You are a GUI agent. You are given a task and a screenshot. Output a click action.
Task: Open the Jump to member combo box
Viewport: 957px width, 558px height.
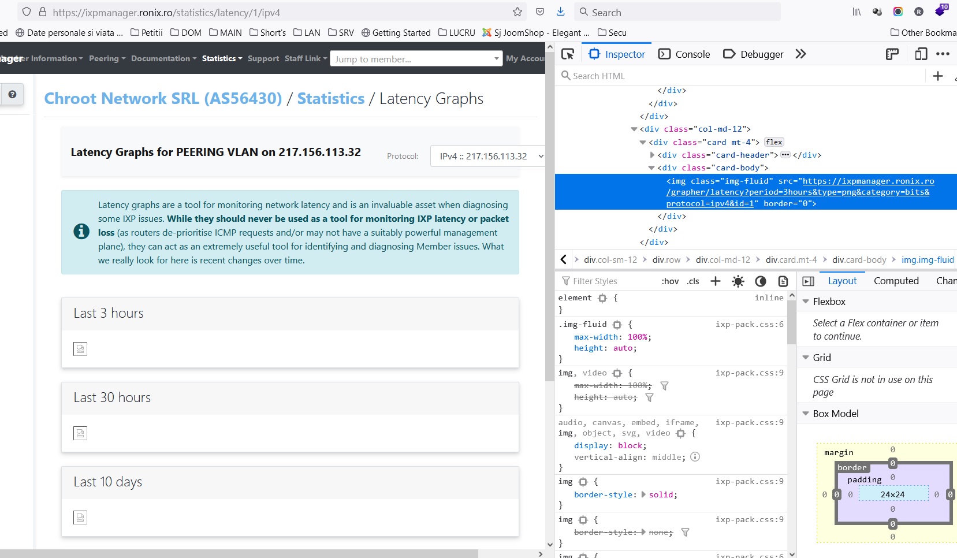click(416, 59)
